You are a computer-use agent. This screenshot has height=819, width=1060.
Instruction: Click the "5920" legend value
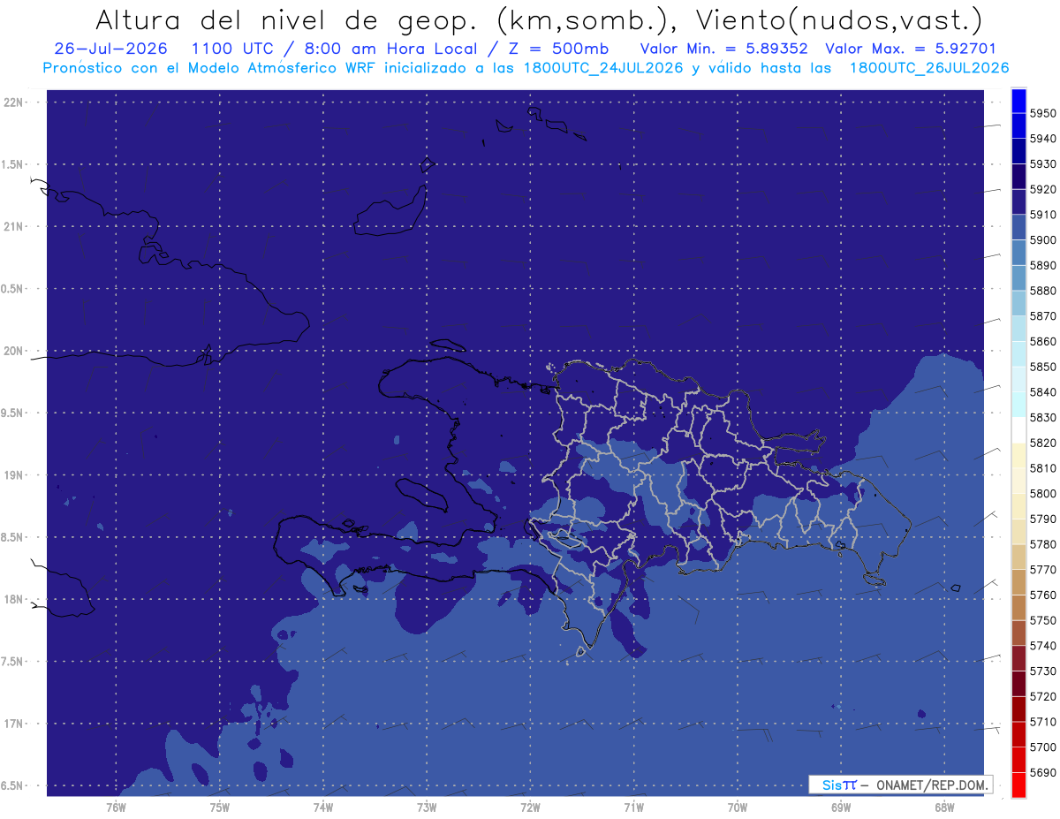coord(1042,189)
